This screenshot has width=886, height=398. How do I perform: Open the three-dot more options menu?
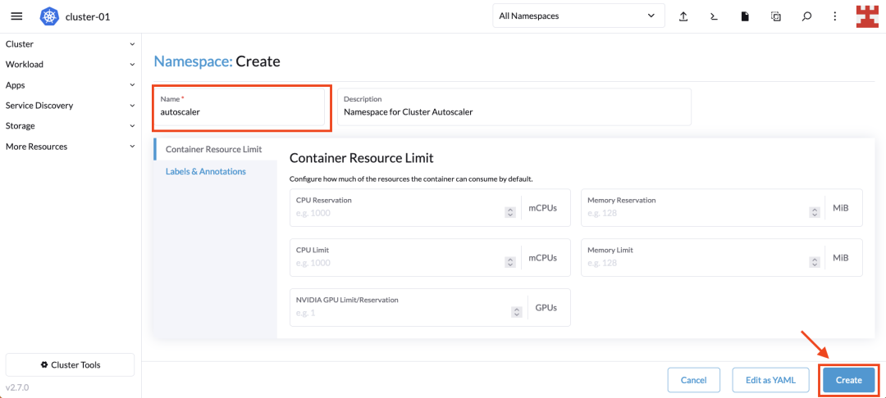click(x=834, y=16)
